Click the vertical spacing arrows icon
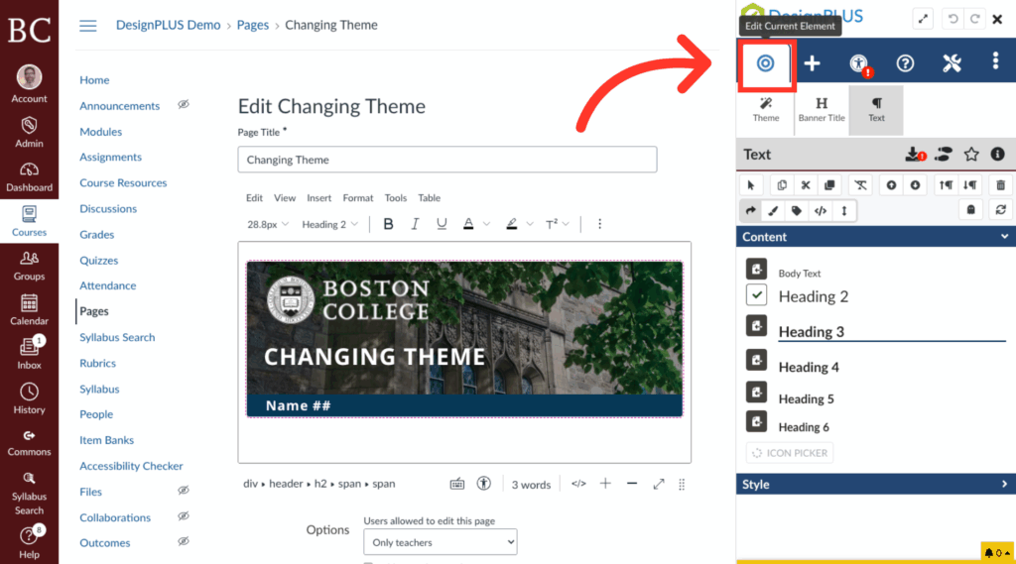The image size is (1016, 564). click(x=843, y=210)
